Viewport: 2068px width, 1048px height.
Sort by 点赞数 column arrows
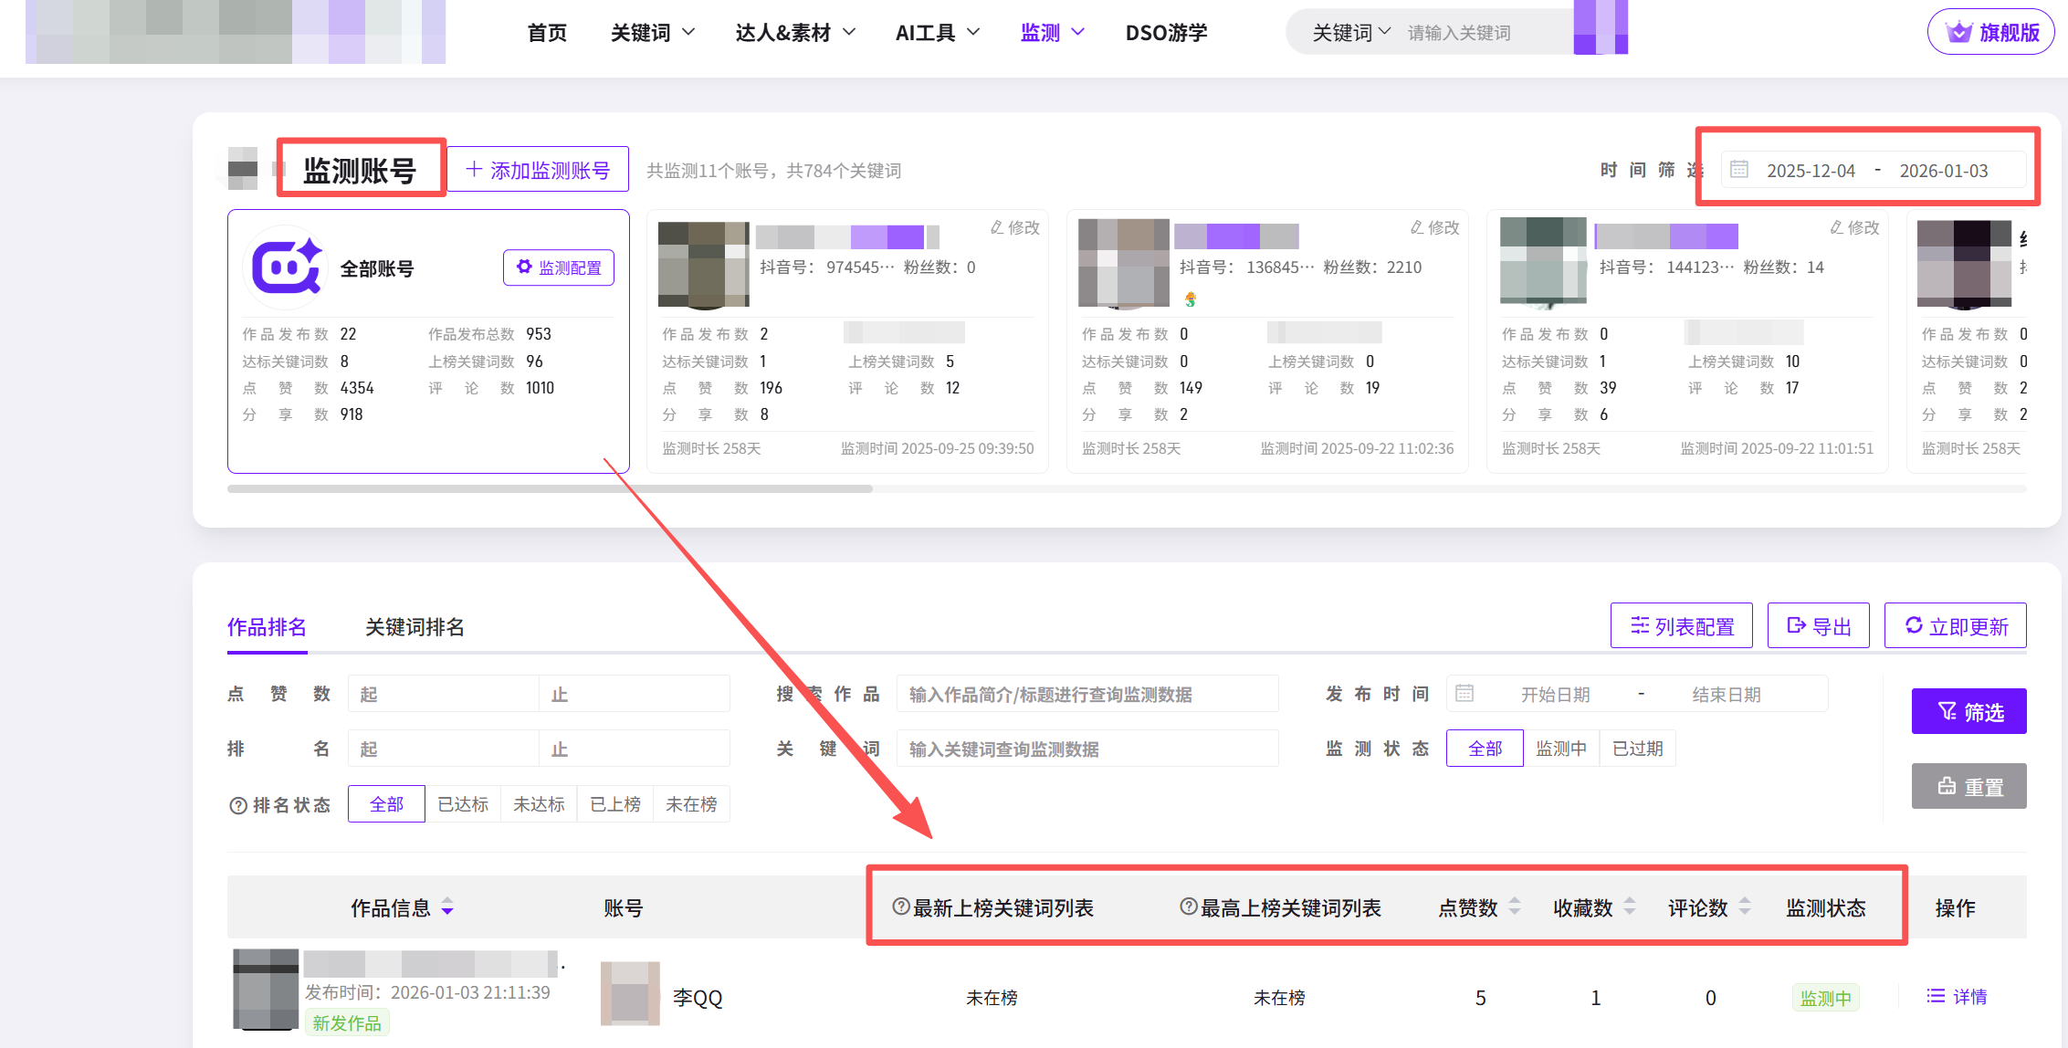tap(1515, 907)
